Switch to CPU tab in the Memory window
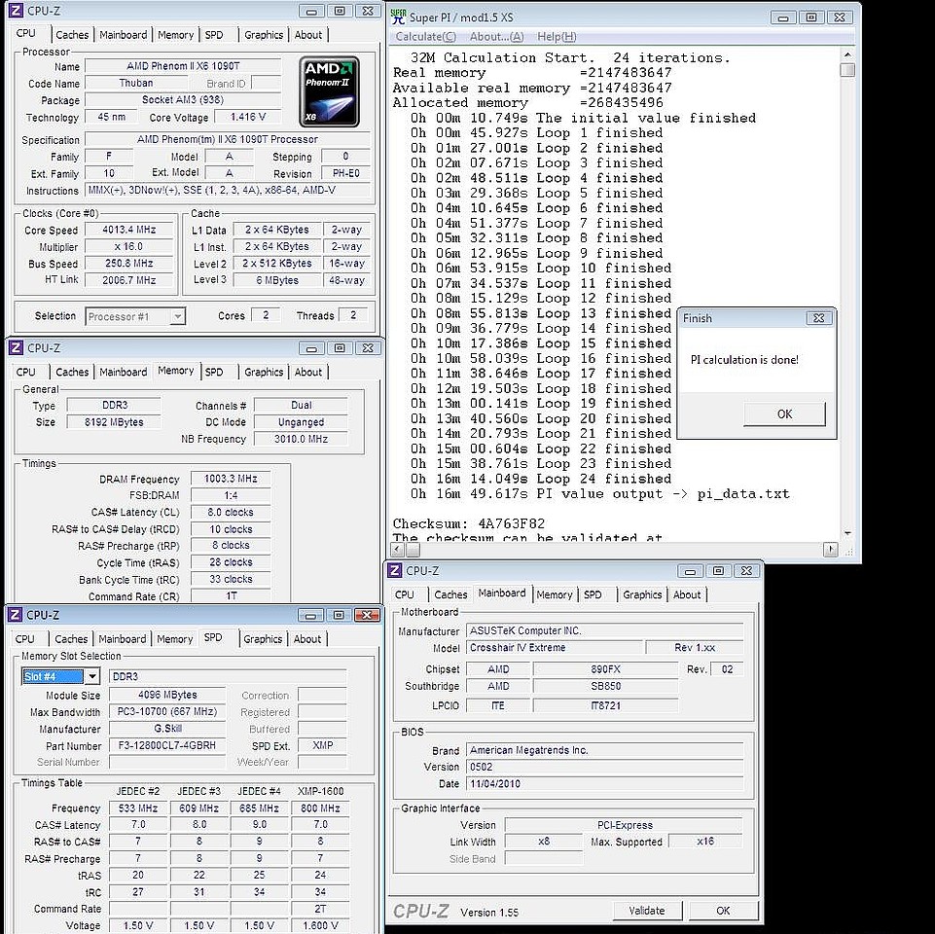This screenshot has width=935, height=934. 25,372
